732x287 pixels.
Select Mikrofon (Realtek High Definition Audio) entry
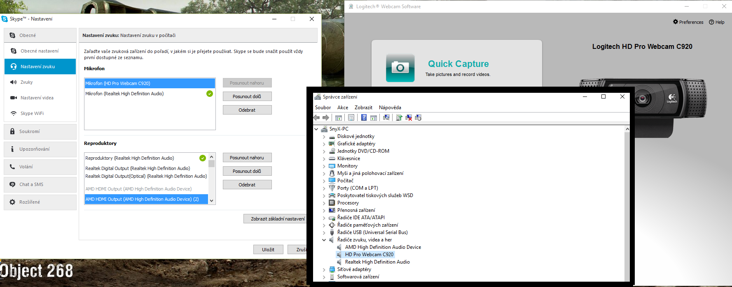click(x=150, y=94)
